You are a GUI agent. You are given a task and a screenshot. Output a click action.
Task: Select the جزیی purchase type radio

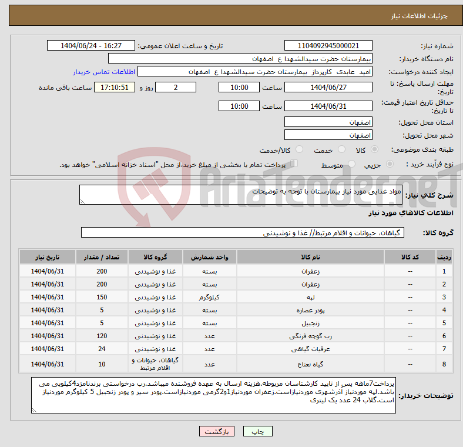(x=390, y=164)
